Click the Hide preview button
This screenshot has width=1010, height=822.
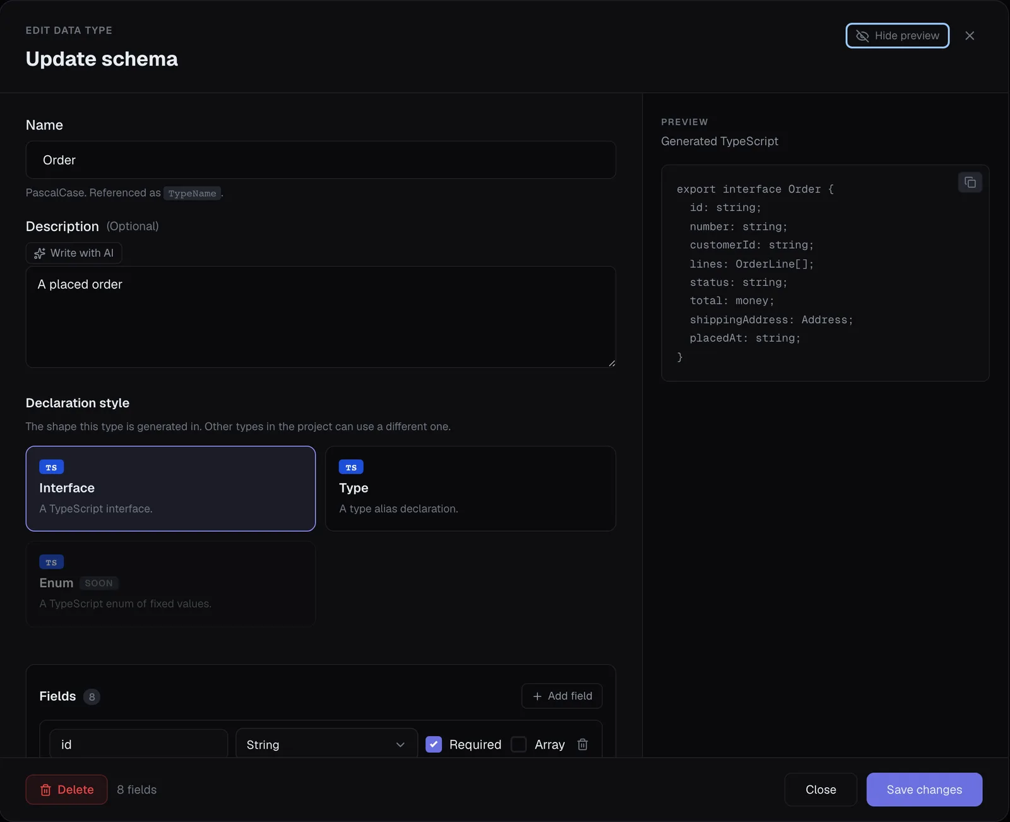(x=897, y=36)
